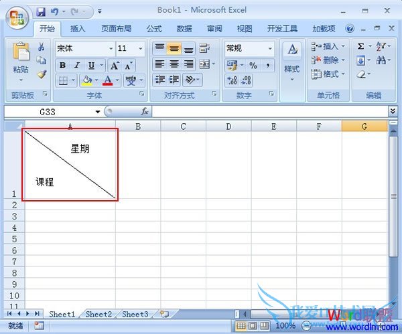
Task: Decrease decimal places
Action: (x=246, y=80)
